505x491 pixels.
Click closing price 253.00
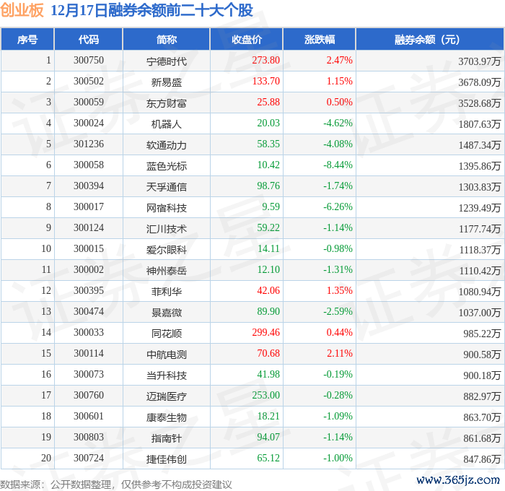tap(265, 396)
